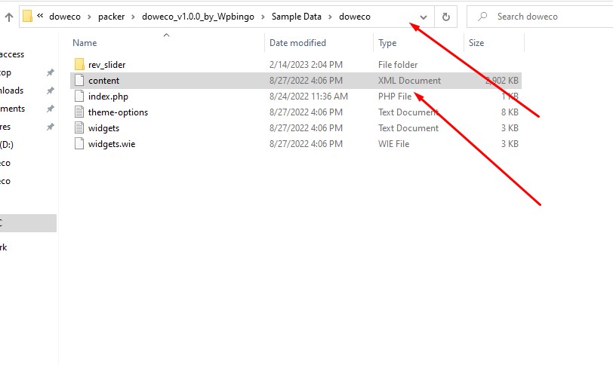Go to Sample Data in the breadcrumb
The width and height of the screenshot is (613, 365).
click(x=297, y=17)
